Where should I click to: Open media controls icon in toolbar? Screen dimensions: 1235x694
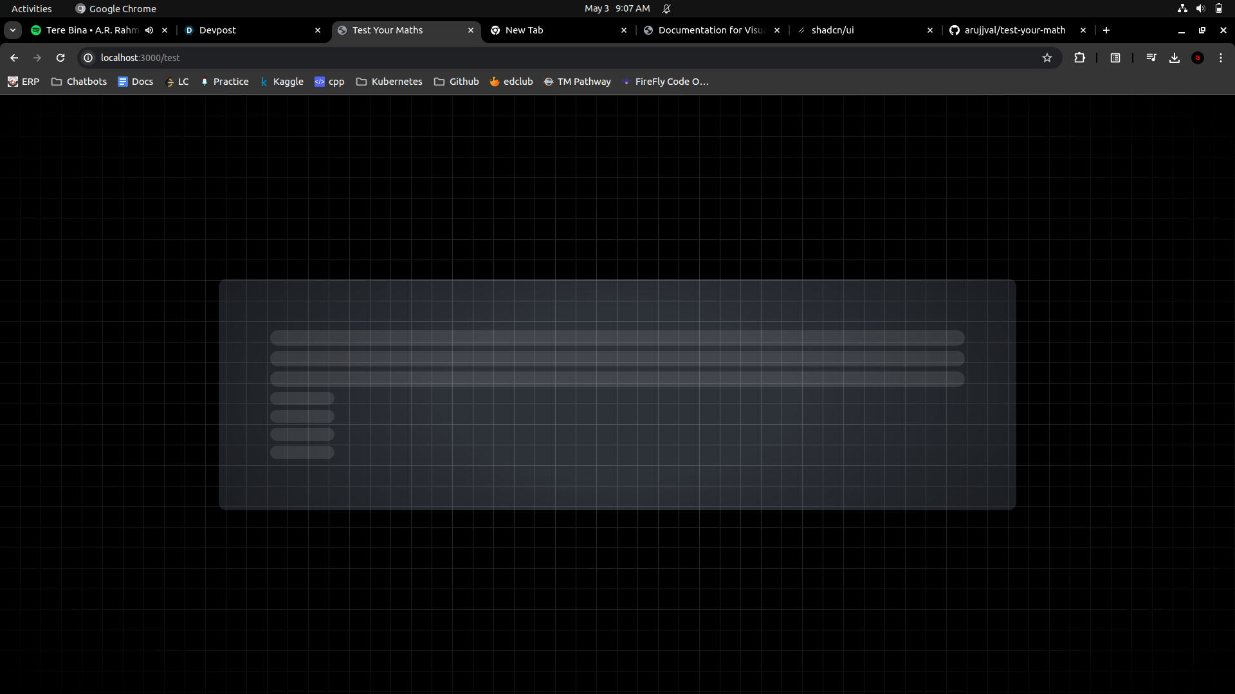click(x=1151, y=58)
